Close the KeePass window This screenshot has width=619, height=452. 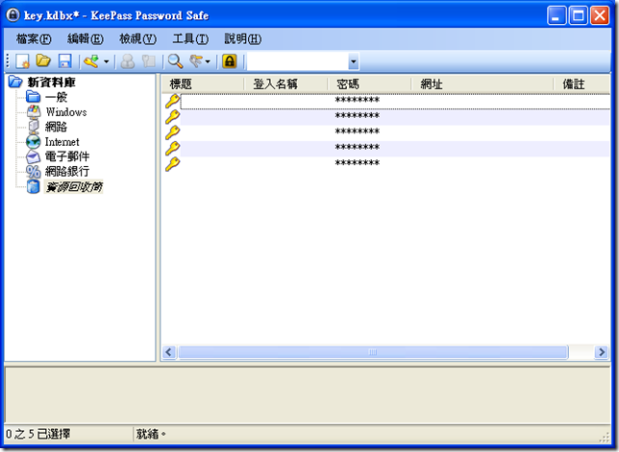click(600, 15)
